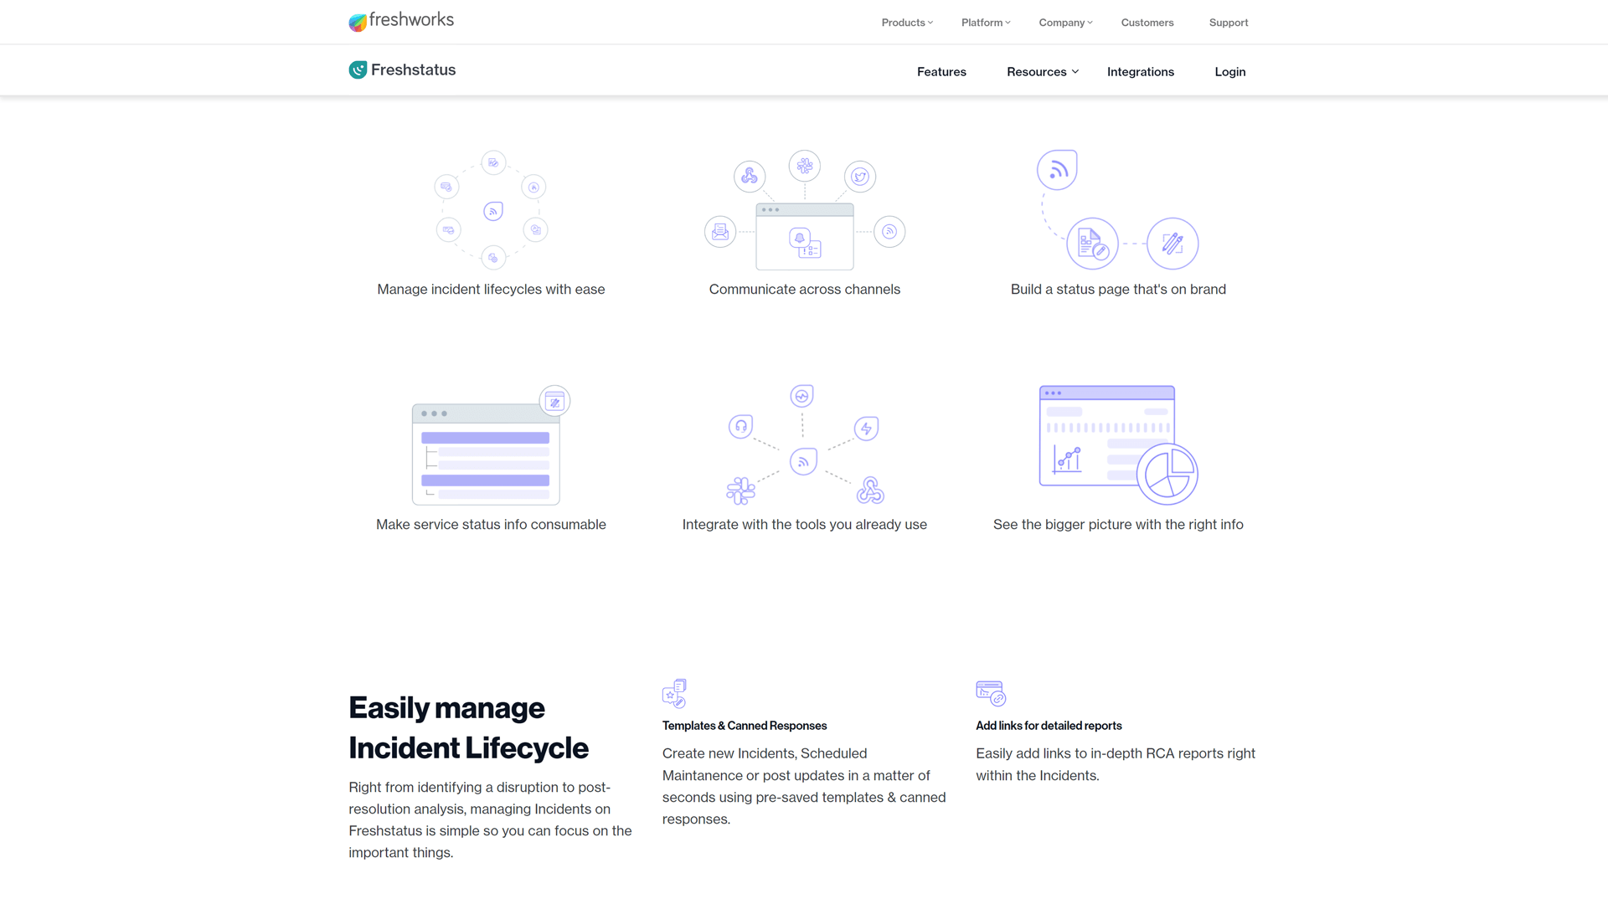Click the Templates & Canned Responses icon
Viewport: 1608px width, 904px height.
coord(674,693)
